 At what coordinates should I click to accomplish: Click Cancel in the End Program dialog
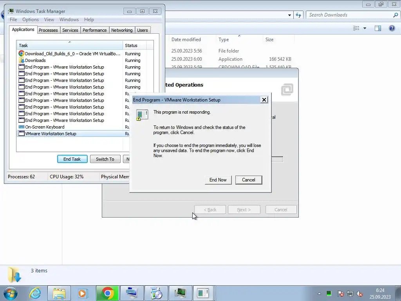tap(249, 180)
